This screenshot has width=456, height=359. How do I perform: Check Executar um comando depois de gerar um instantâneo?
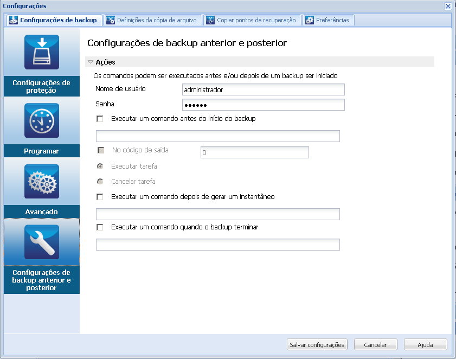click(x=100, y=197)
